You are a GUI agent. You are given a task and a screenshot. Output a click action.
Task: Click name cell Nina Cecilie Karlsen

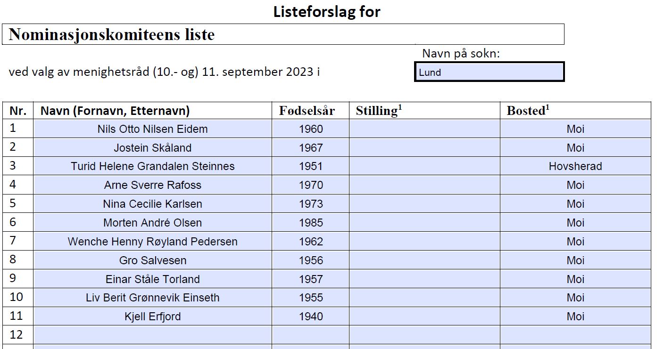[152, 204]
